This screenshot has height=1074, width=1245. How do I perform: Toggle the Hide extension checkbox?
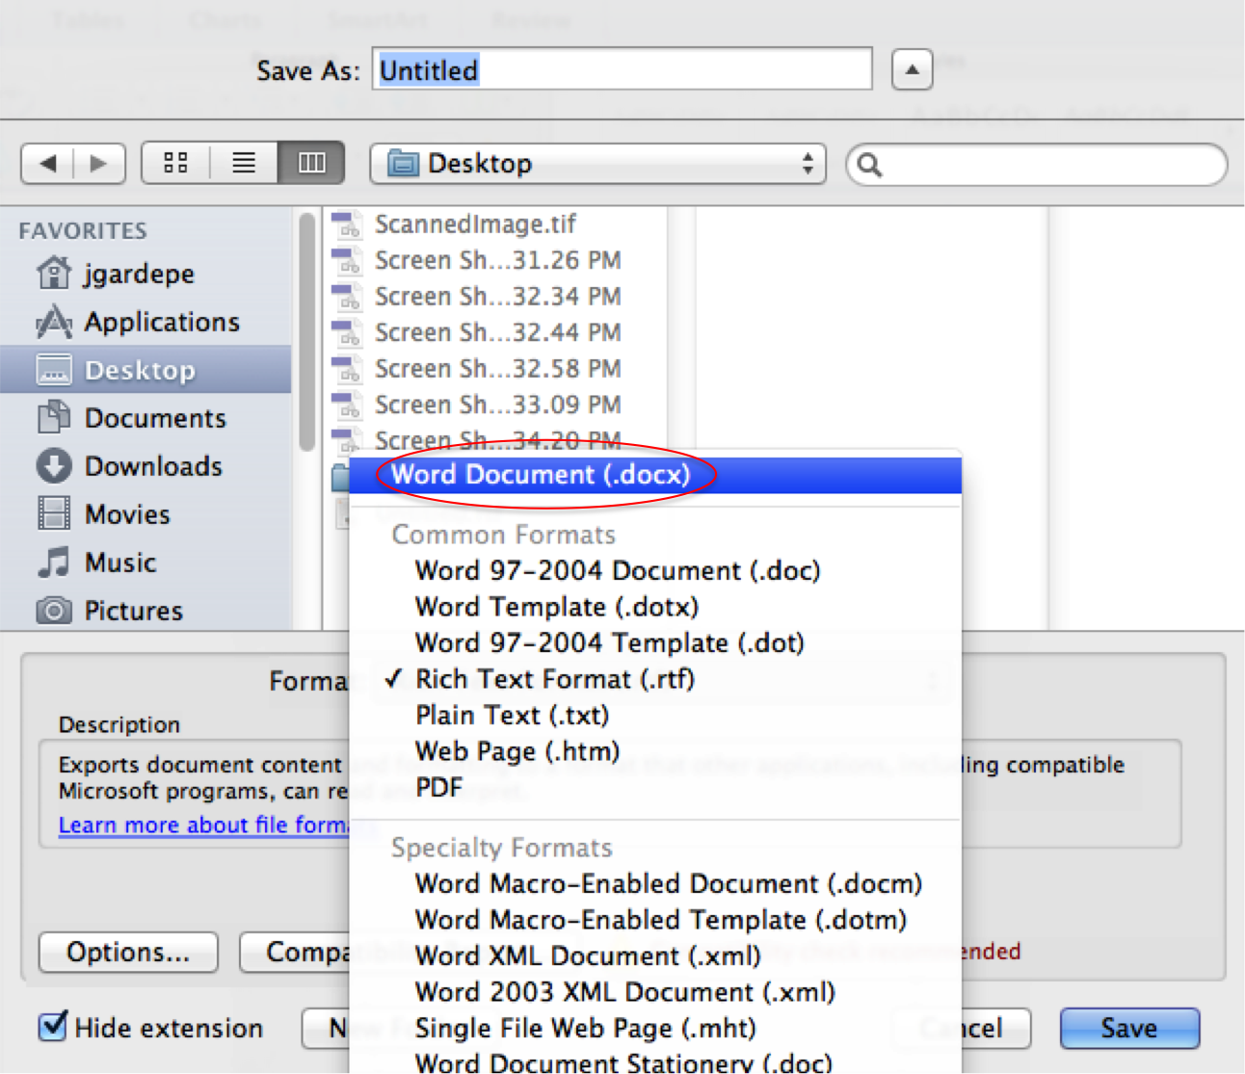[x=53, y=1027]
